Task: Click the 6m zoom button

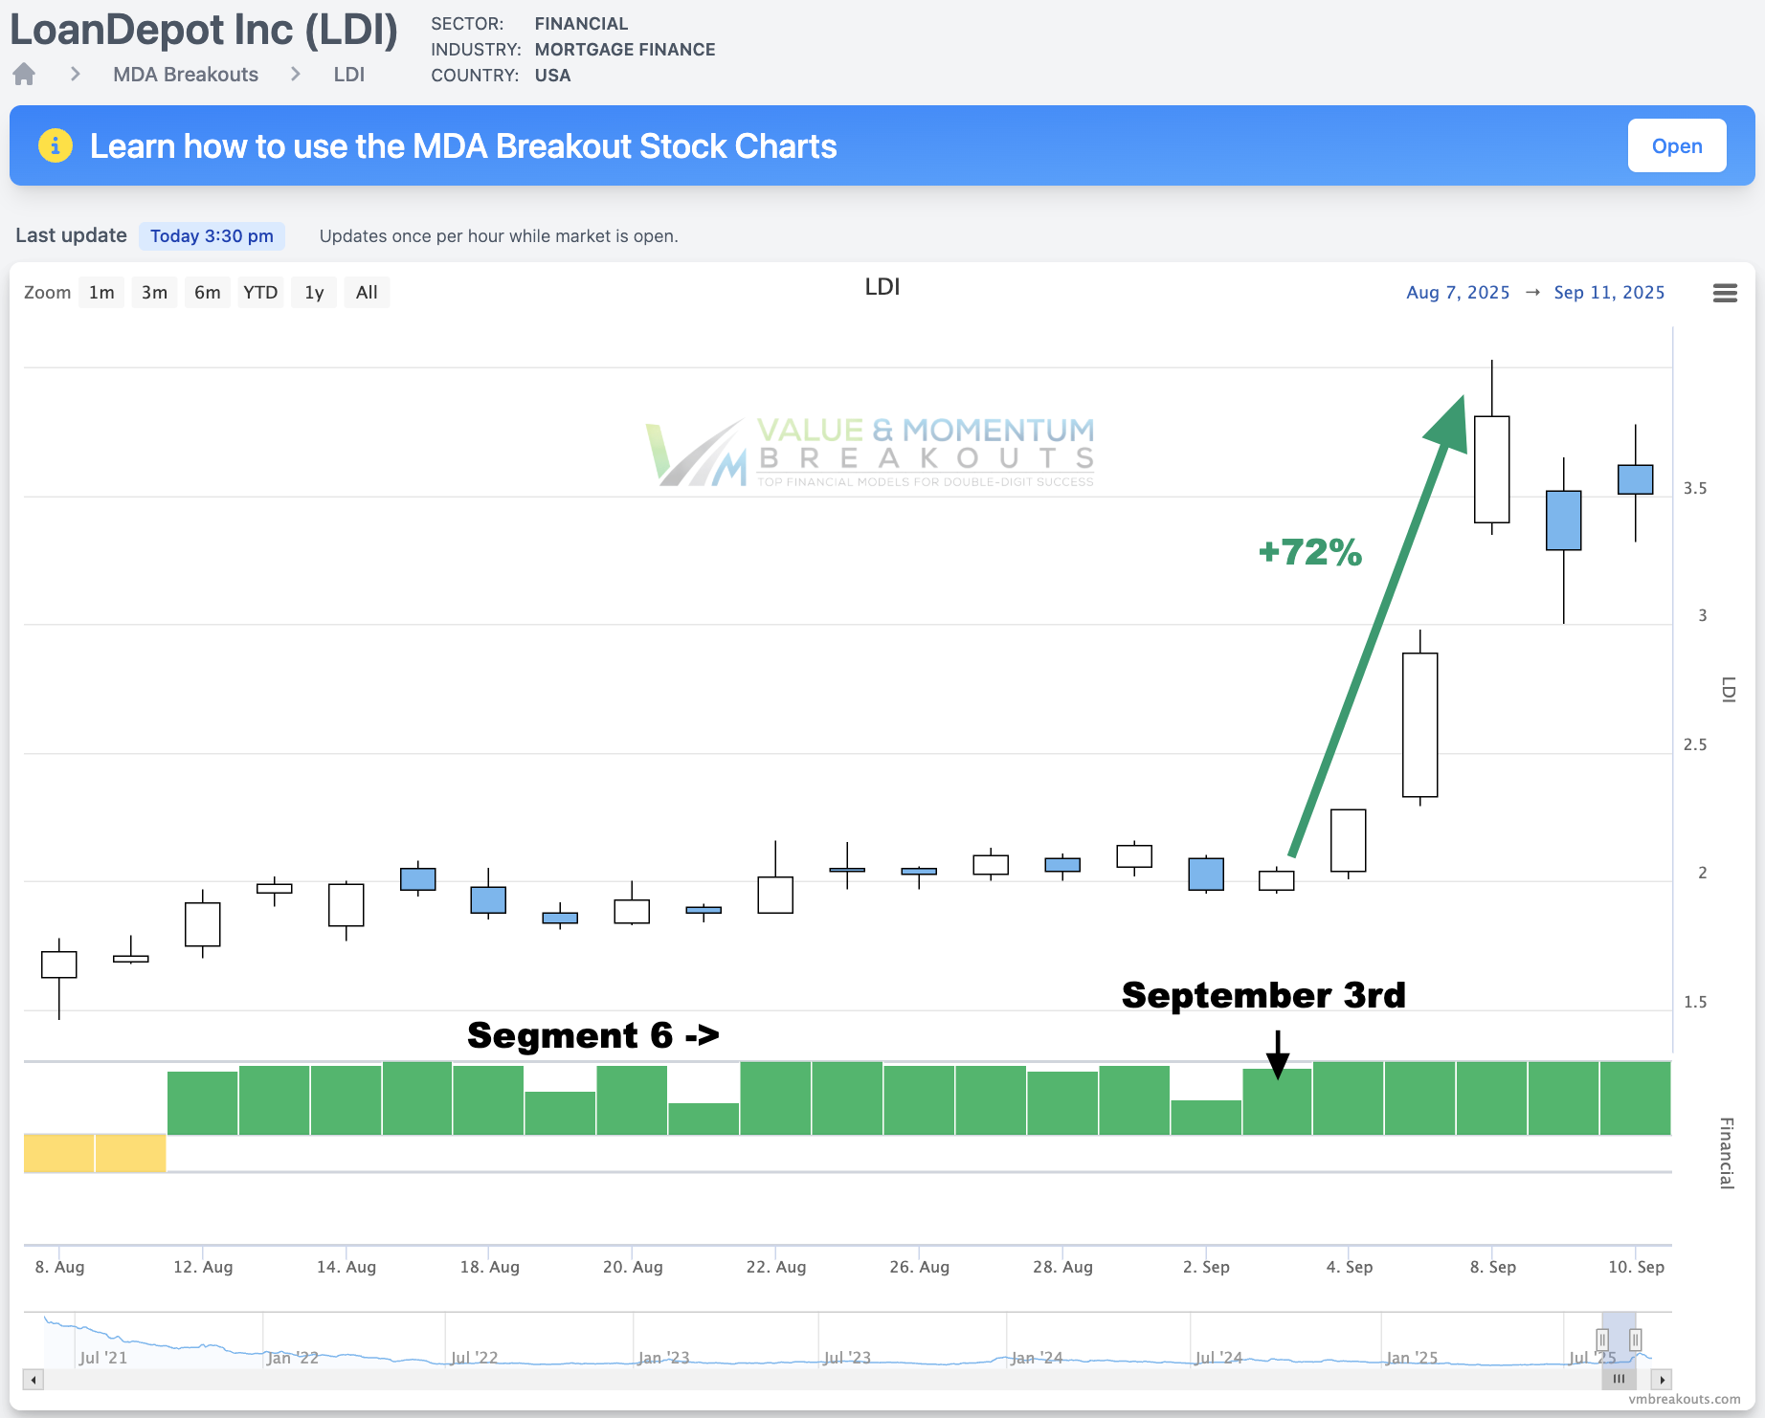Action: pyautogui.click(x=208, y=292)
